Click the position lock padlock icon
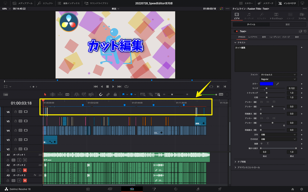308x192 pixels. click(115, 94)
